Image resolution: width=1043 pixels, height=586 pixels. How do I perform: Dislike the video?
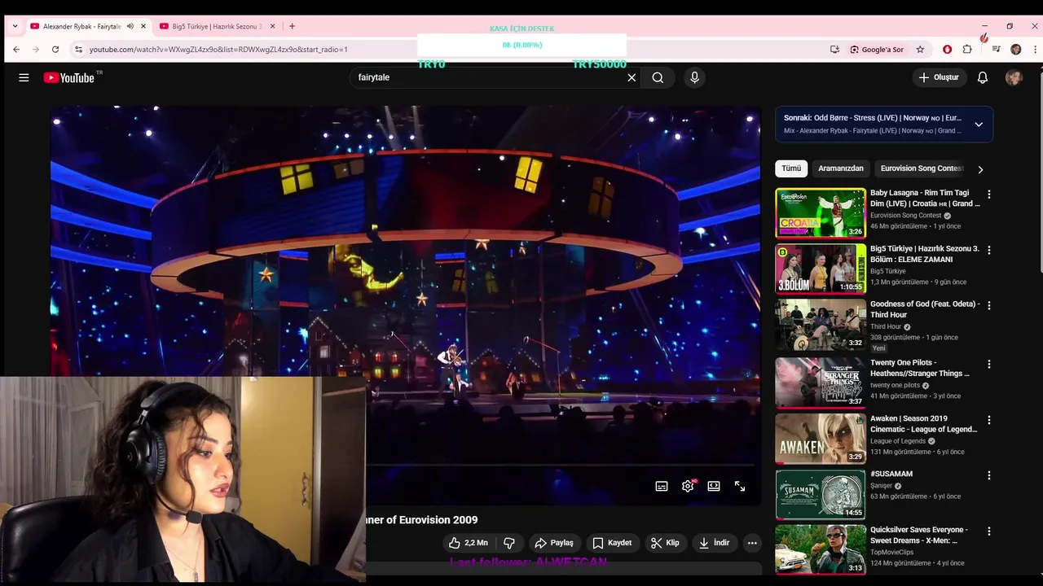(x=509, y=543)
